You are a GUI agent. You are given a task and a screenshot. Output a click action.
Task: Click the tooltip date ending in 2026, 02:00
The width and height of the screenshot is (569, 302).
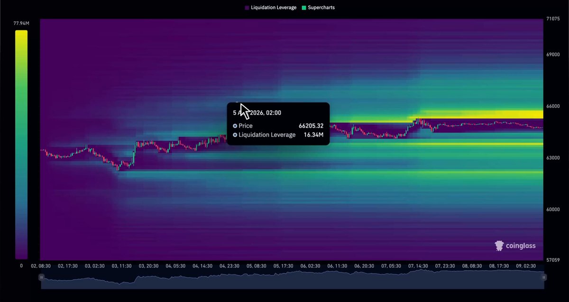coord(258,113)
